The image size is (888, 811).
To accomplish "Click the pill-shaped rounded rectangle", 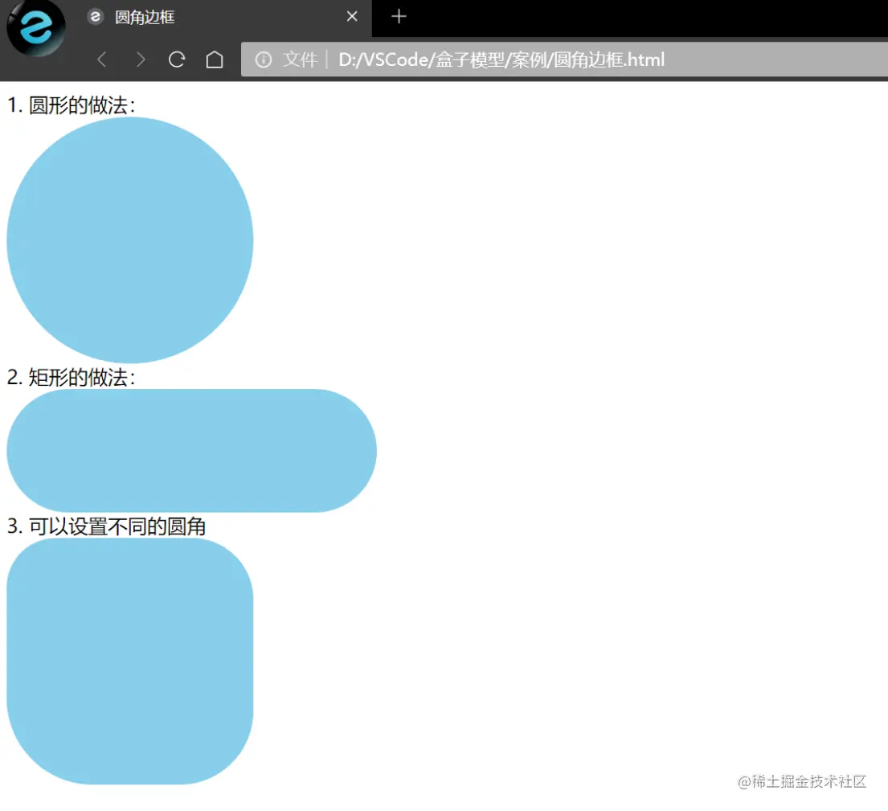I will [x=191, y=451].
